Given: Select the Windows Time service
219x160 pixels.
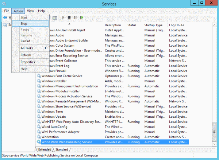Looking at the screenshot, I should click(x=52, y=112).
